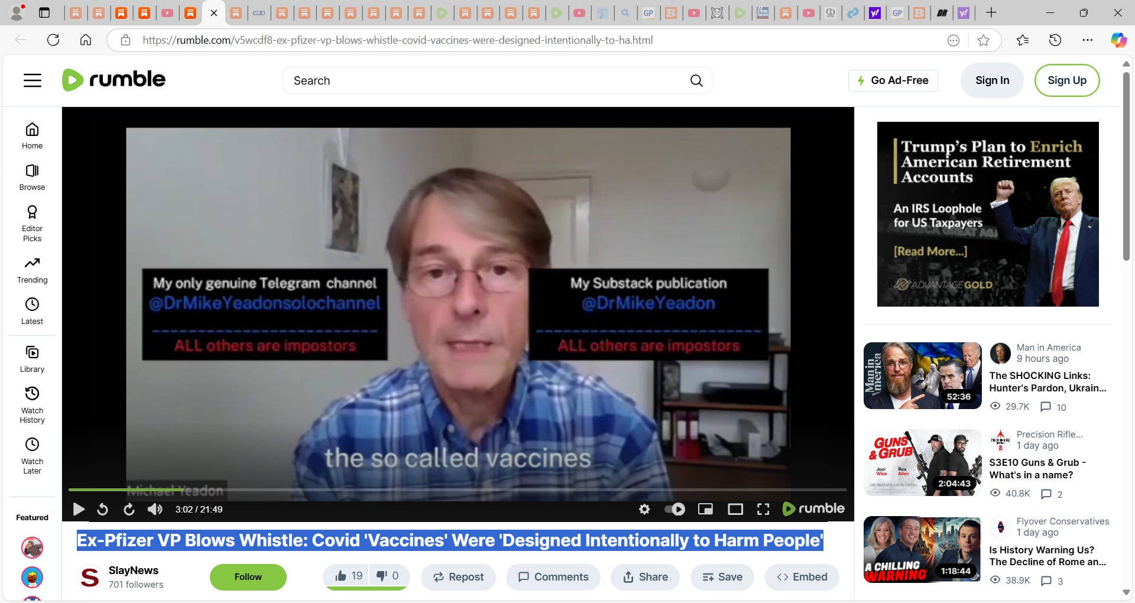Open the Flyover Conservatives channel link
The height and width of the screenshot is (603, 1135).
1062,521
